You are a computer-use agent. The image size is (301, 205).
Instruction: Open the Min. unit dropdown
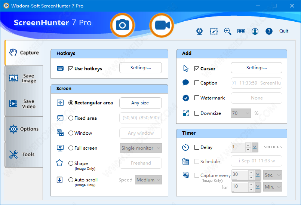[x=273, y=187]
